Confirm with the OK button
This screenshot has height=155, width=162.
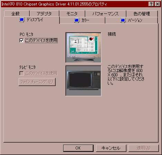[78, 148]
